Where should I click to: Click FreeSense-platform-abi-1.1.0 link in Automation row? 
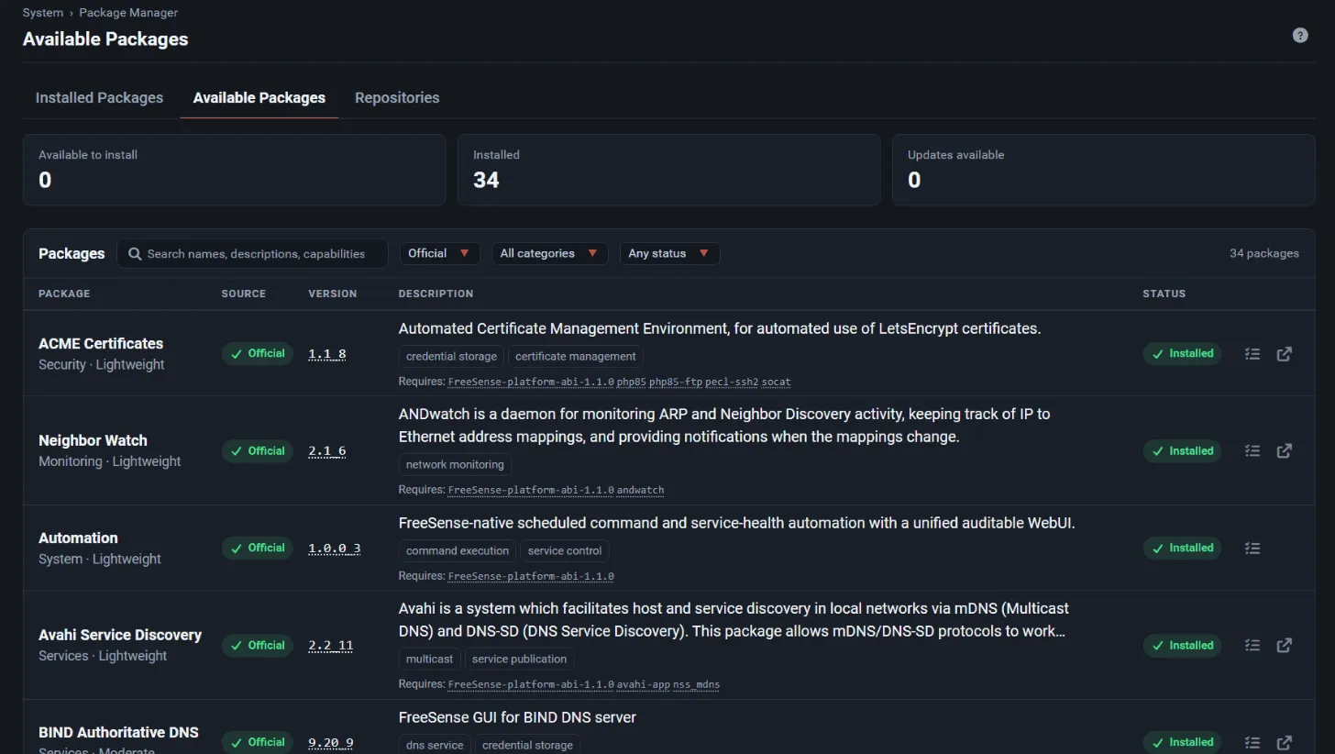pyautogui.click(x=531, y=576)
